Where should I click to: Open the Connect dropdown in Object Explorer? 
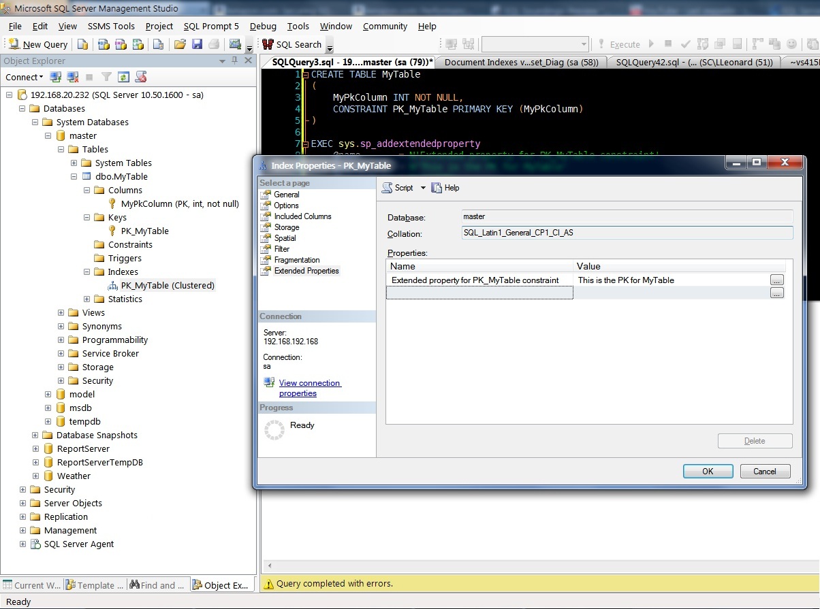[x=24, y=77]
